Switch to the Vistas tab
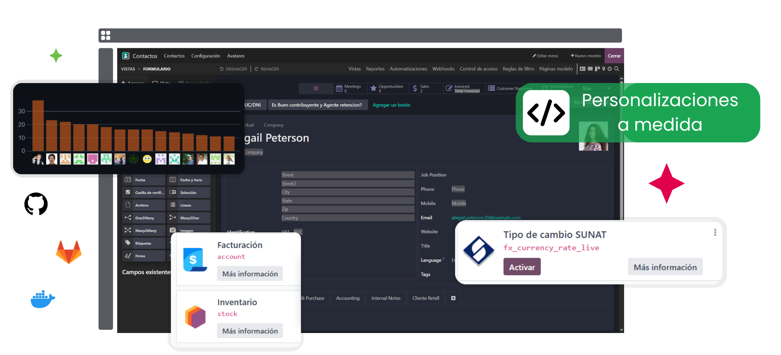Image resolution: width=781 pixels, height=355 pixels. point(354,69)
